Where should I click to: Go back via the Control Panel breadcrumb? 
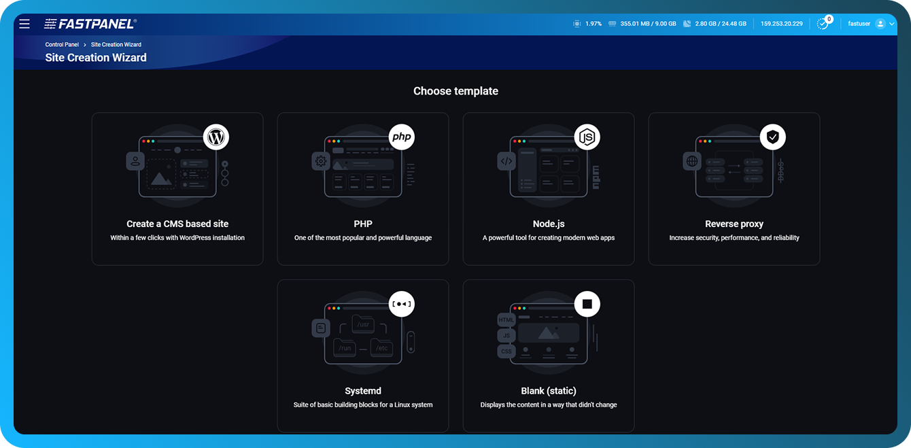(61, 44)
